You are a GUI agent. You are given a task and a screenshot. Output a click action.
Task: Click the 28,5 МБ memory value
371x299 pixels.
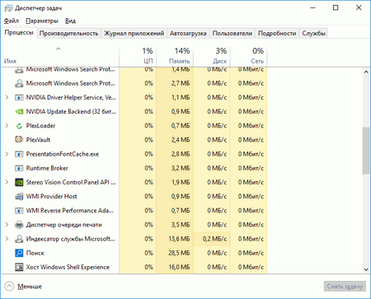179,253
